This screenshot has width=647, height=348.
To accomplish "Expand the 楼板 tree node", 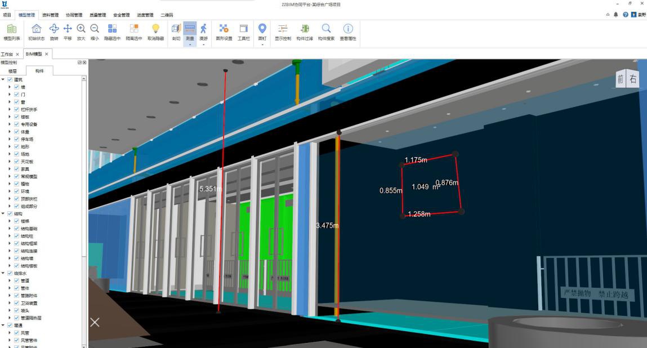I will tap(10, 117).
